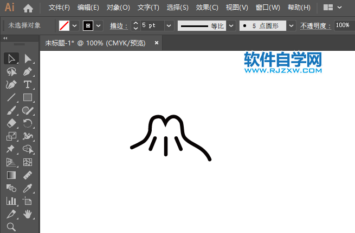
Task: Click the stroke color swatch
Action: [88, 25]
